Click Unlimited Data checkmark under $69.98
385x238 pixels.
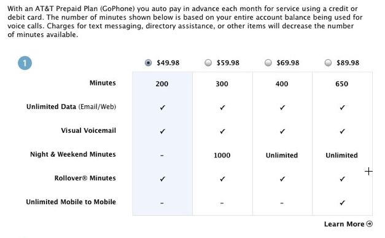pos(282,108)
